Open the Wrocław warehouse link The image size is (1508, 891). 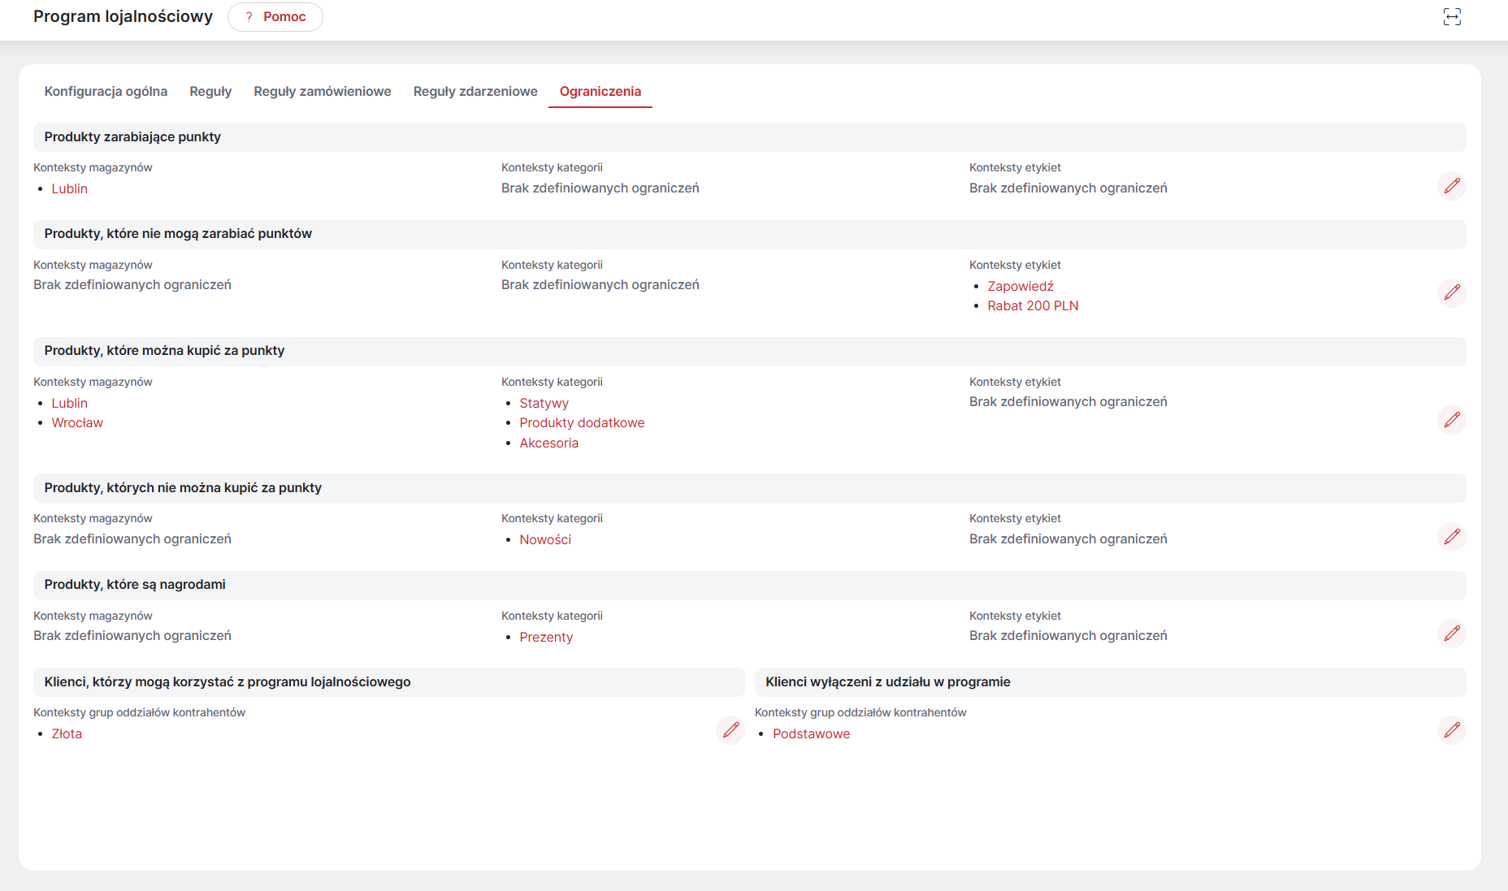[x=77, y=422]
